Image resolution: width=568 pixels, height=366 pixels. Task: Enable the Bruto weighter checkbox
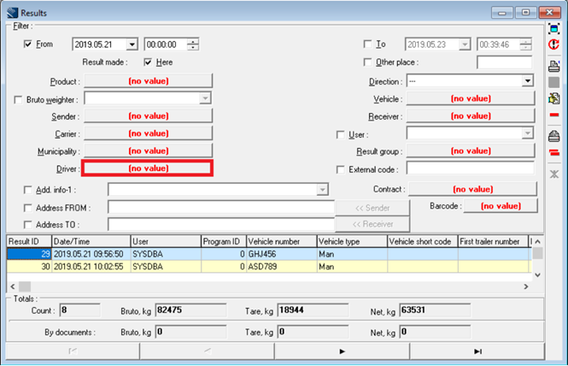point(18,100)
